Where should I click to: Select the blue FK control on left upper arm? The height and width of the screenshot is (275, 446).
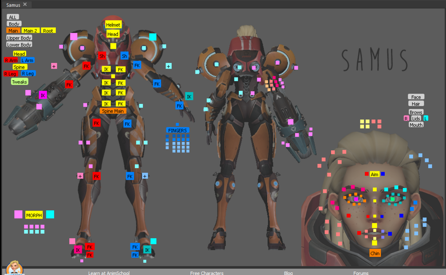tap(137, 65)
